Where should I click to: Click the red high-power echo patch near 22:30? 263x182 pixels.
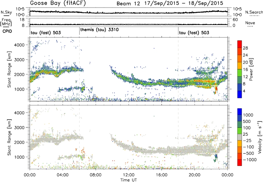(x=216, y=88)
